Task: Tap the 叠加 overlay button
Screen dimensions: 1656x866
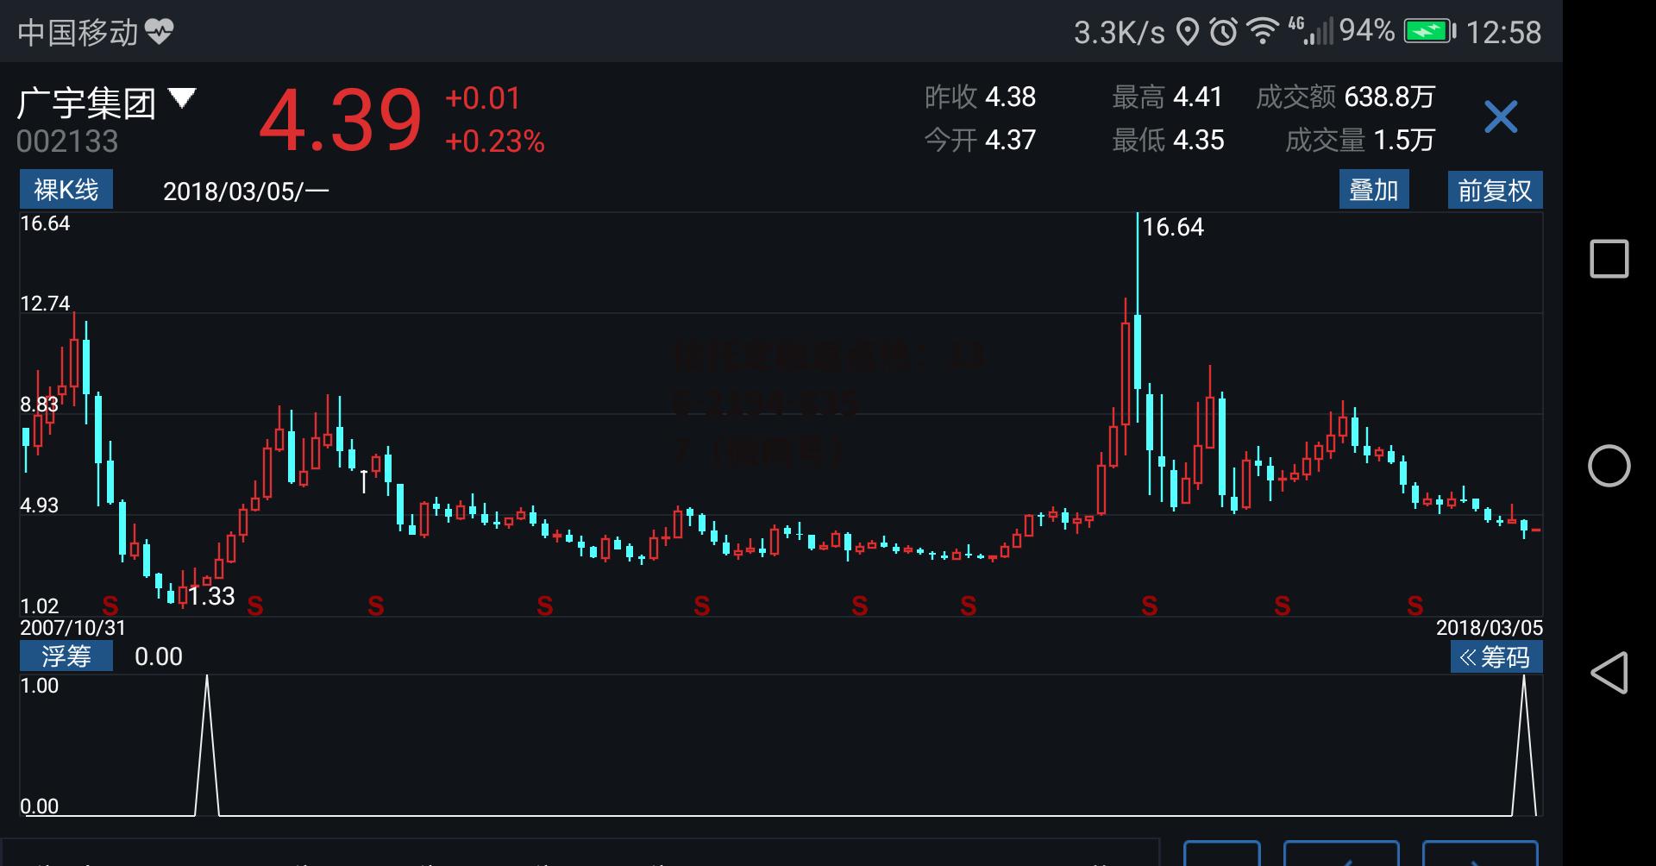Action: (1374, 190)
